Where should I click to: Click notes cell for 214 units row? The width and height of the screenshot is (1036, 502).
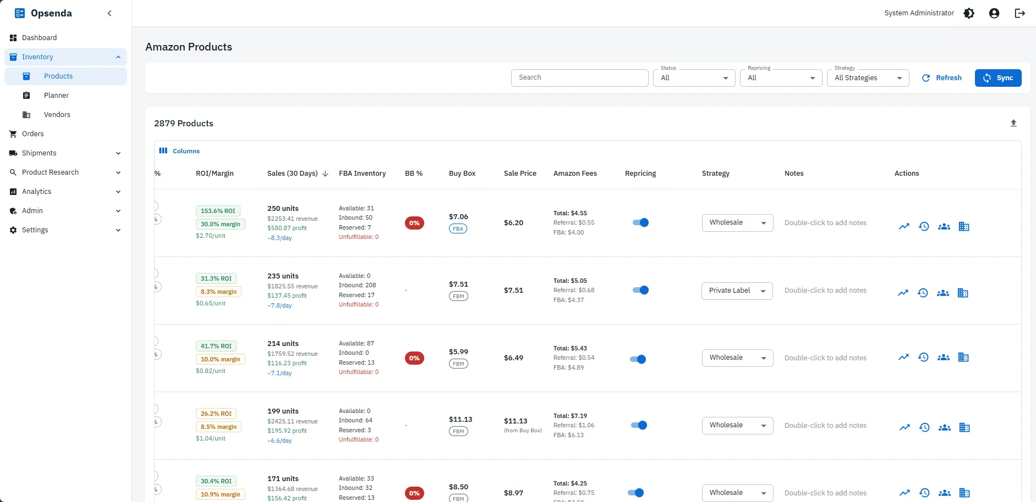click(825, 358)
